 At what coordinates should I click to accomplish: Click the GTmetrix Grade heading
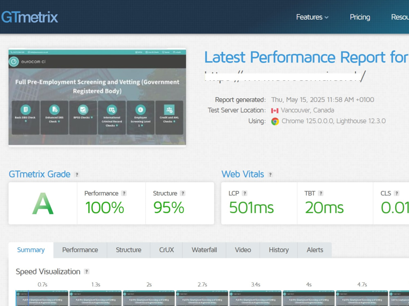39,174
